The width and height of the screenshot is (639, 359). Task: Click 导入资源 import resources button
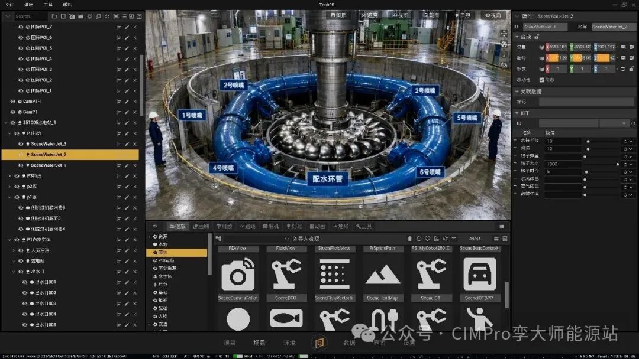click(306, 239)
